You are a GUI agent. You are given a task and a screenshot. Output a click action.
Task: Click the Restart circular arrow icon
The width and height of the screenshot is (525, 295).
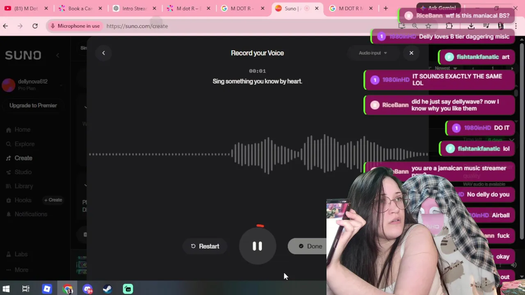(193, 246)
